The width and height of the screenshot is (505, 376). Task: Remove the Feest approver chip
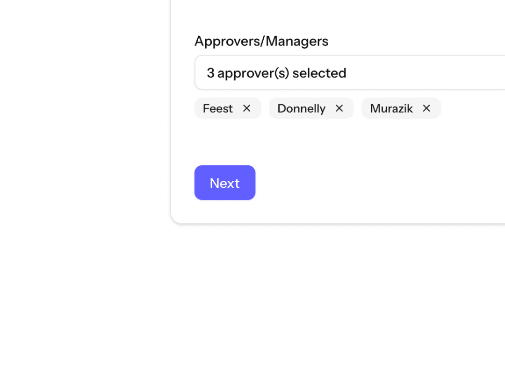(x=246, y=108)
